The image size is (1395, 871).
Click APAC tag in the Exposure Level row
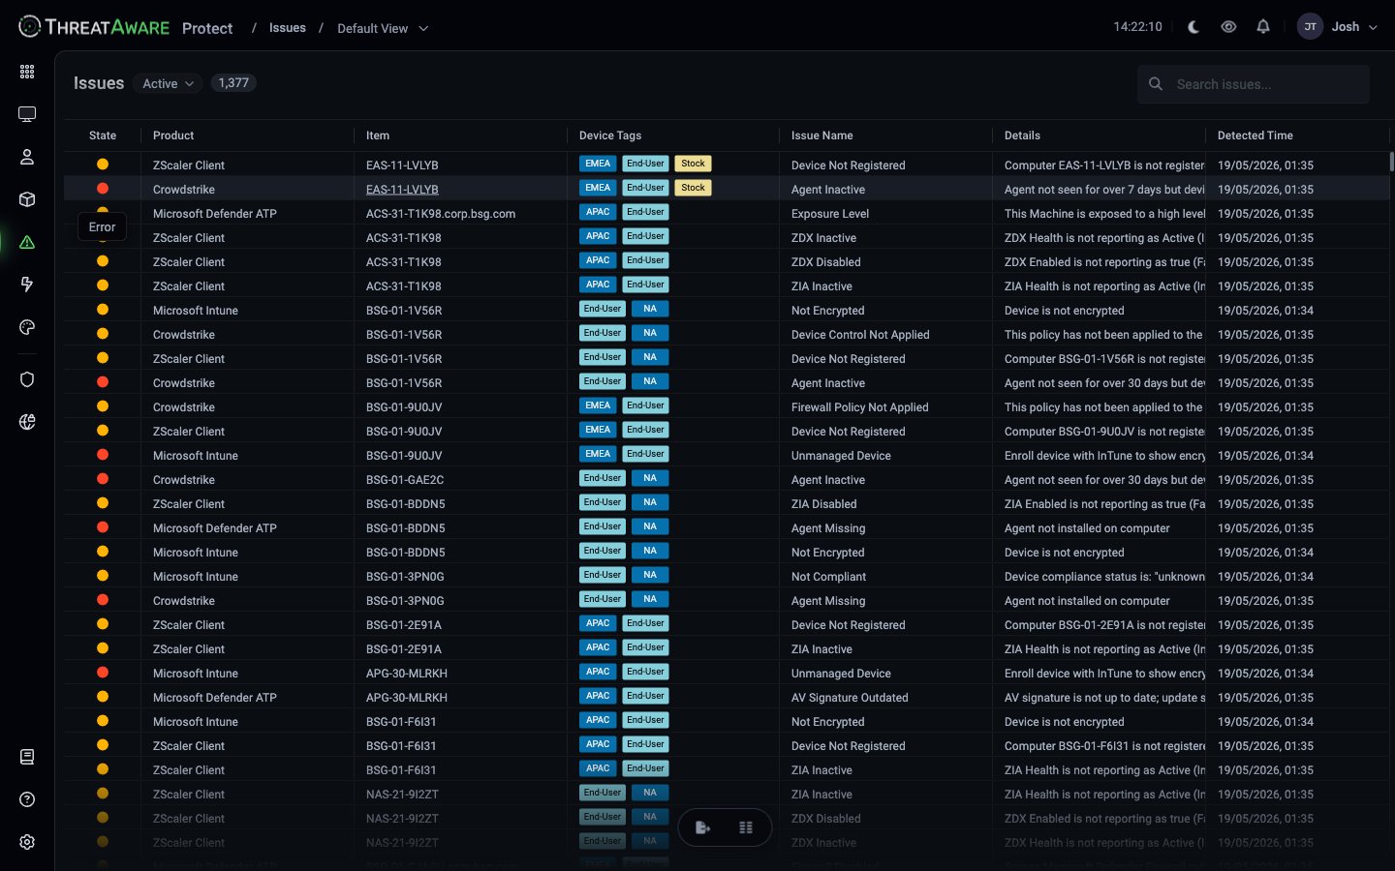click(598, 212)
